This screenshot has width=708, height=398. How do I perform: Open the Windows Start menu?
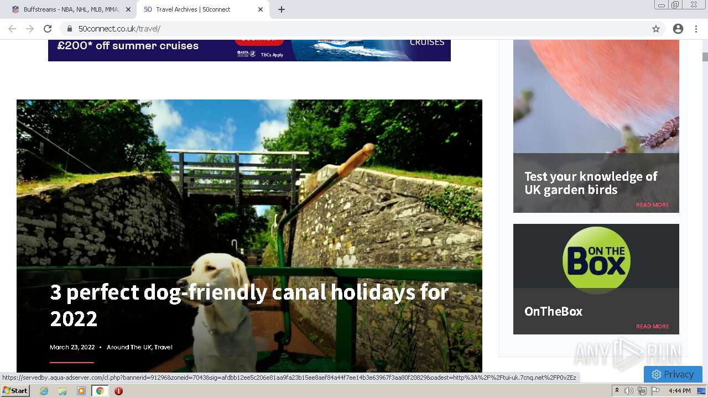click(x=15, y=391)
